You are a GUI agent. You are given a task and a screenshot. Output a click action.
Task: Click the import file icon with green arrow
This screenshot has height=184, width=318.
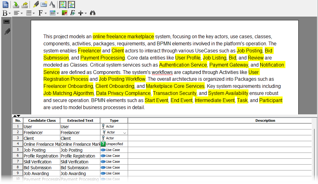click(x=16, y=4)
